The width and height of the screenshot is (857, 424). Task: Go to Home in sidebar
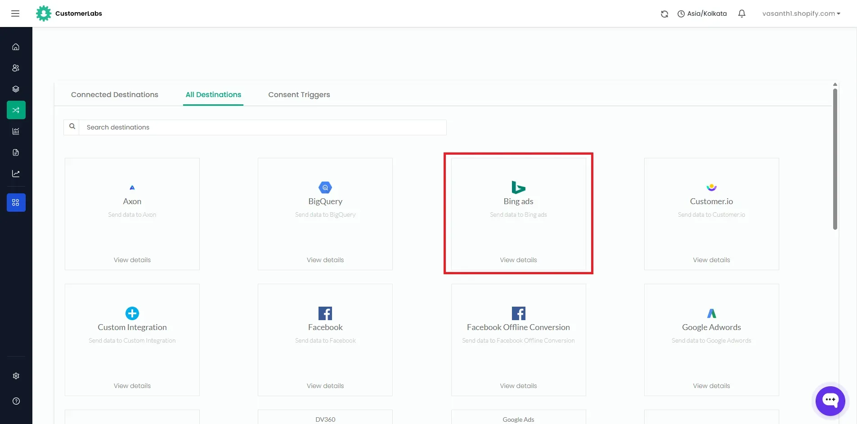coord(16,47)
